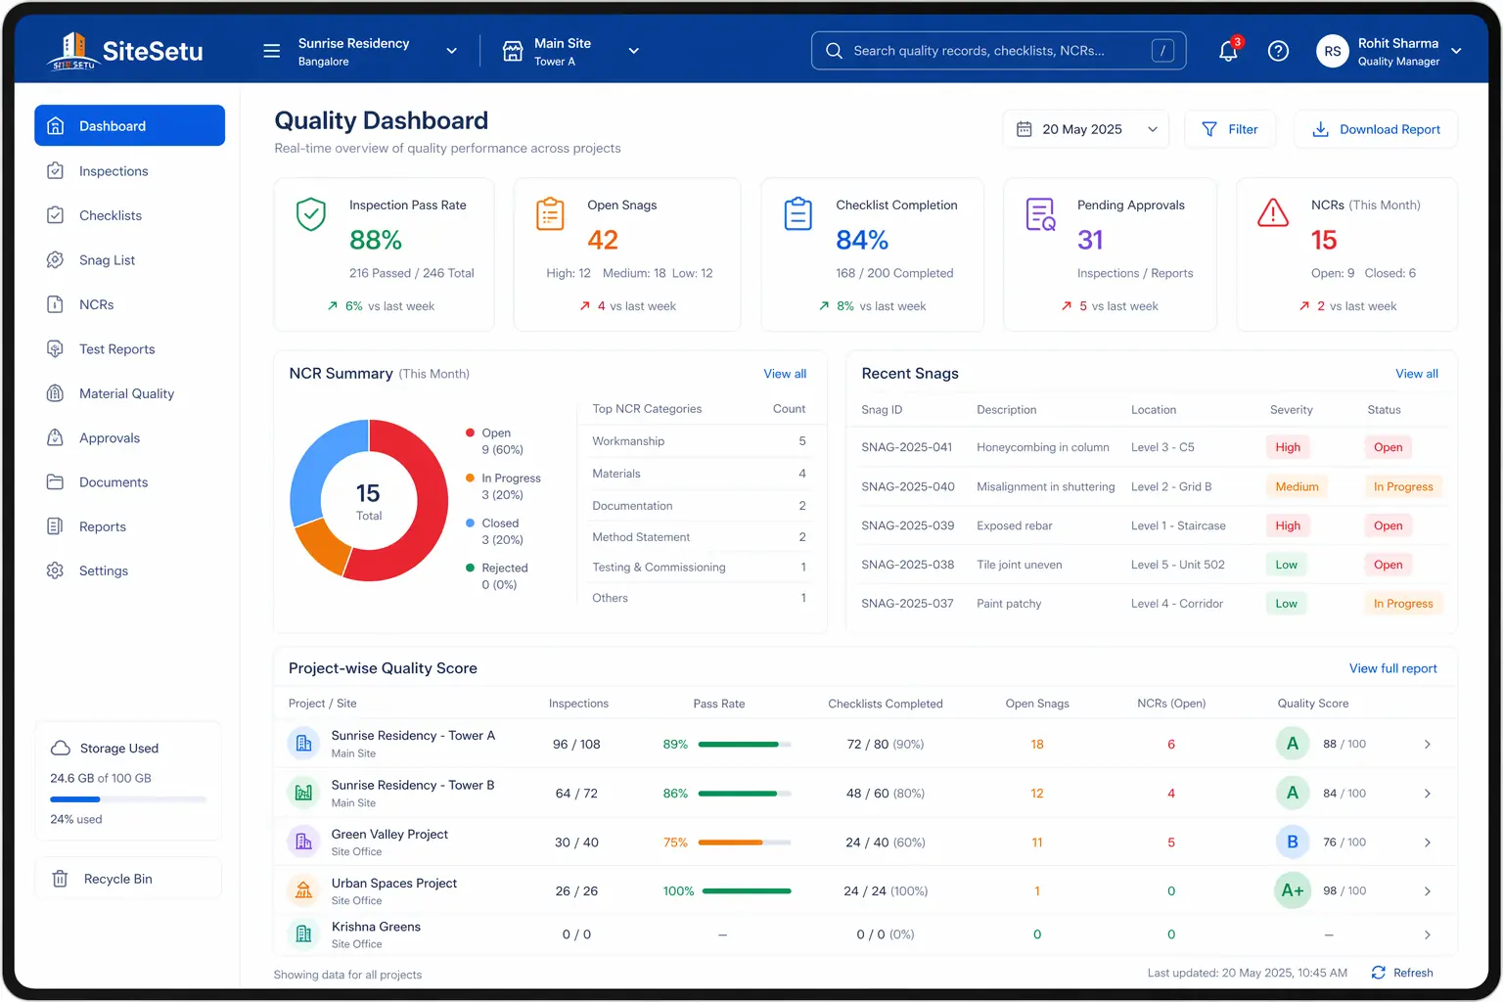This screenshot has height=1002, width=1503.
Task: Click the NCRs warning triangle icon
Action: tap(1273, 212)
